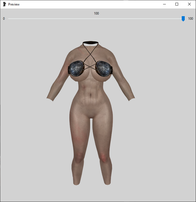The width and height of the screenshot is (196, 202).
Task: Click the blue weight slider handle
Action: click(x=183, y=19)
